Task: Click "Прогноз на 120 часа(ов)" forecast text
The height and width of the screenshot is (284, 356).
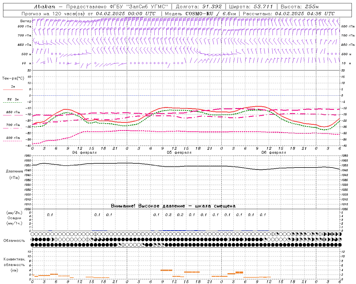Action: (53, 14)
